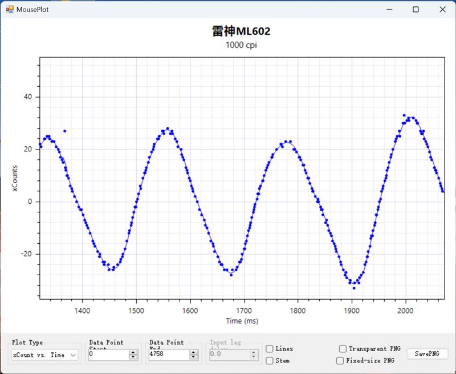The height and width of the screenshot is (374, 456).
Task: Decrease Data Point End with down arrow
Action: [x=194, y=357]
